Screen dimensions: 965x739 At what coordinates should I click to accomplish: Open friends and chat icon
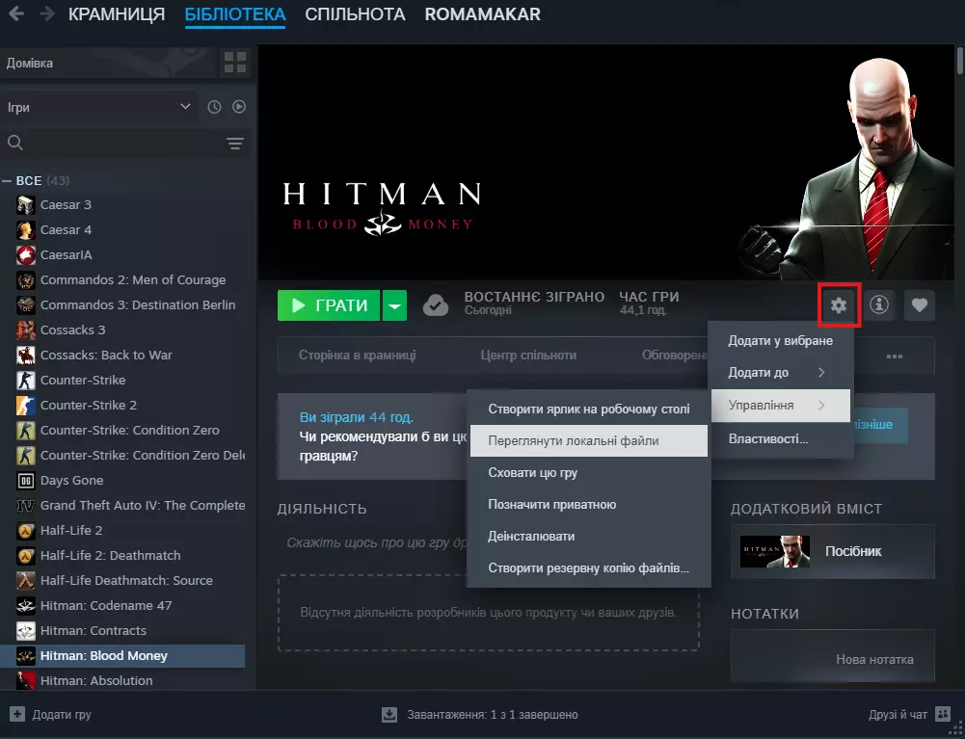coord(943,714)
